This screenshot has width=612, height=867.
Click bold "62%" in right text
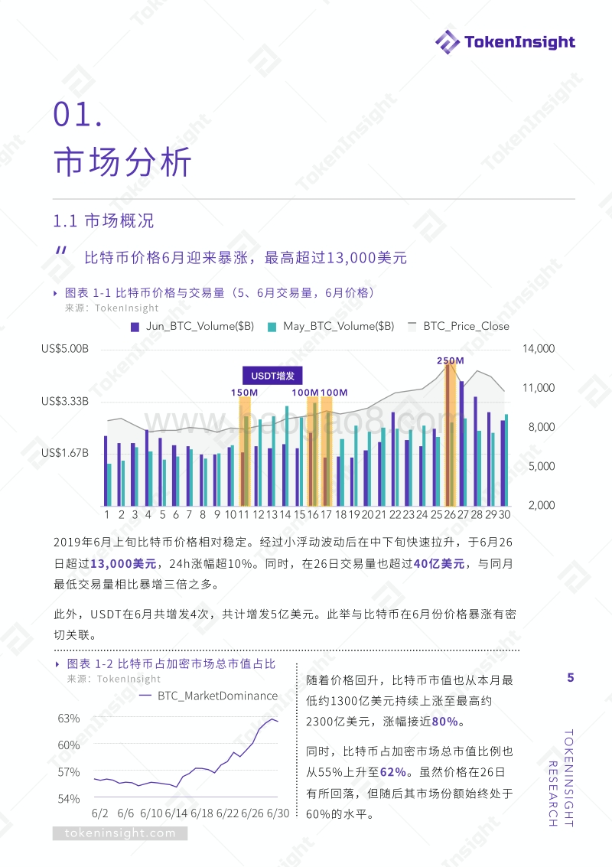click(x=393, y=772)
